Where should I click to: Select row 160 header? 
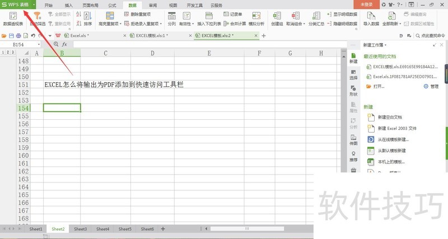(24, 156)
